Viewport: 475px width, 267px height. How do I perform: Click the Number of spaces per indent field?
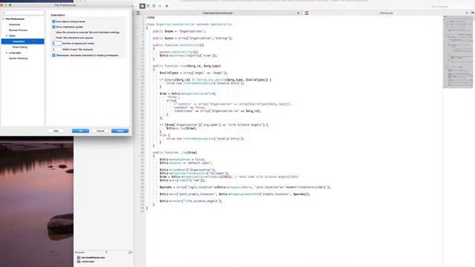(x=57, y=44)
